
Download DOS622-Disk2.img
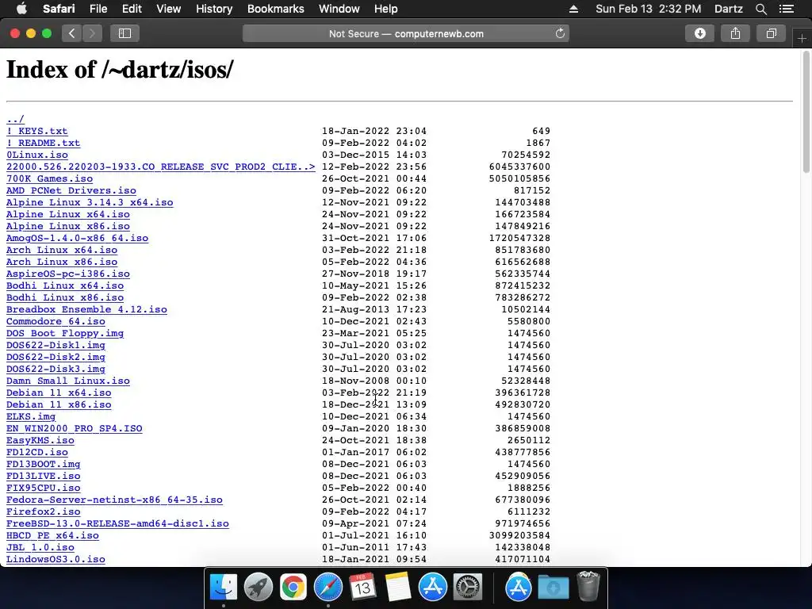pos(56,358)
